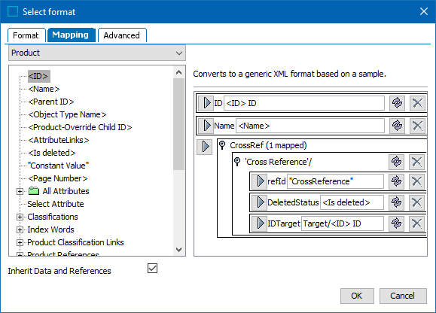Expand Product Classification Links node
The height and width of the screenshot is (313, 436).
20,242
